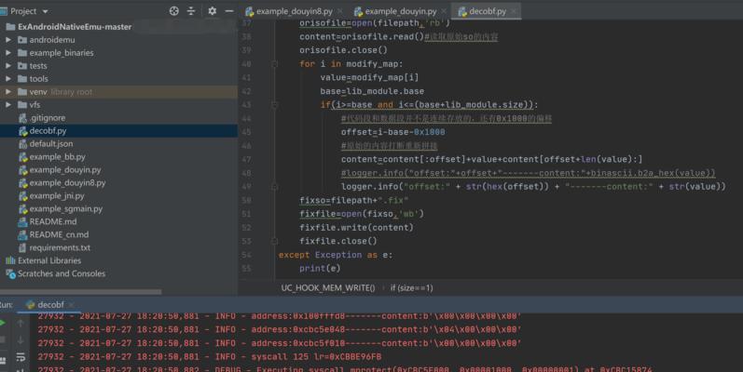This screenshot has width=743, height=372.
Task: Click the README_cn.md file icon
Action: click(x=22, y=234)
